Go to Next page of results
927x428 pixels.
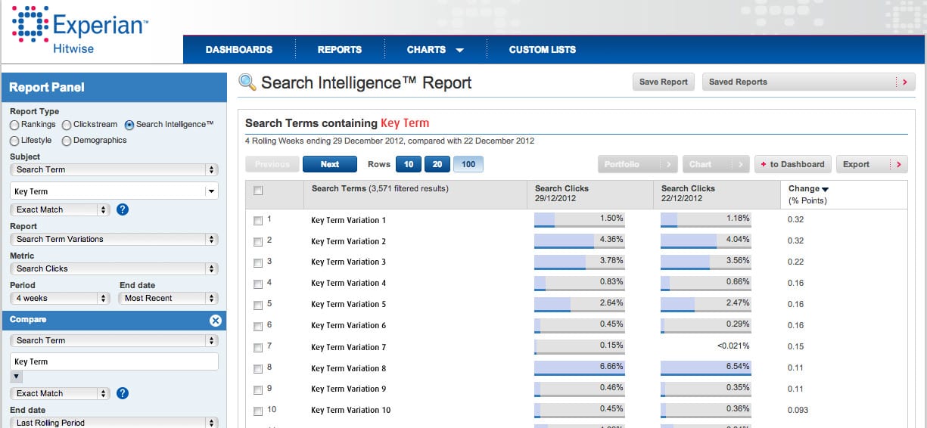(330, 164)
